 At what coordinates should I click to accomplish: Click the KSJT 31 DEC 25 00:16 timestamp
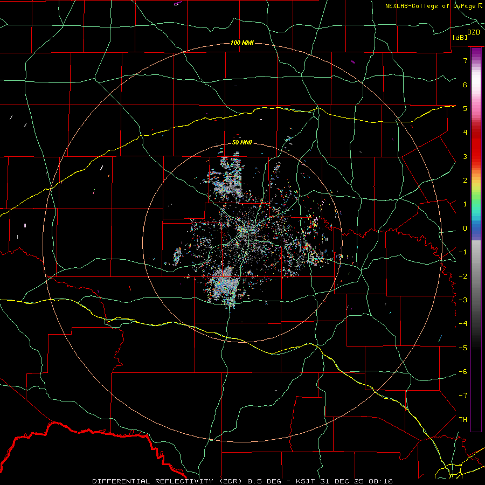click(x=344, y=481)
